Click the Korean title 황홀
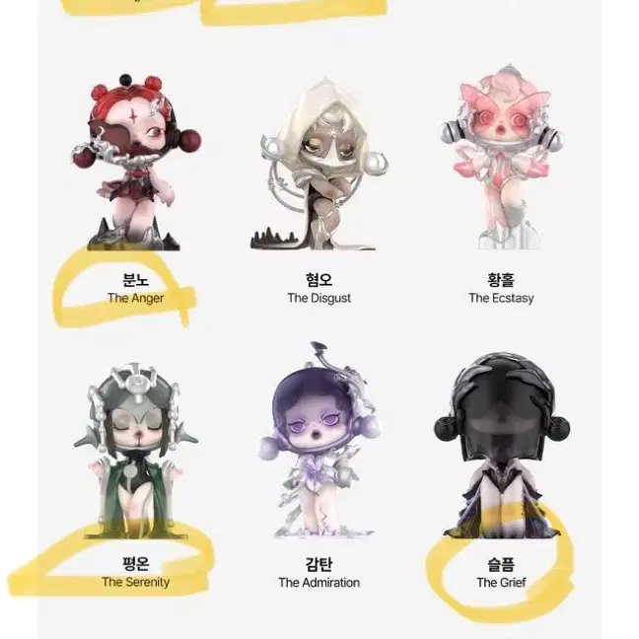The height and width of the screenshot is (639, 639). click(x=501, y=280)
